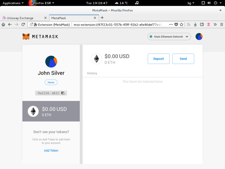The height and width of the screenshot is (169, 225).
Task: Navigate forward in Firefox
Action: [17, 25]
